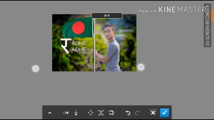This screenshot has height=120, width=214.
Task: Cancel the edit with the X button
Action: point(153,113)
